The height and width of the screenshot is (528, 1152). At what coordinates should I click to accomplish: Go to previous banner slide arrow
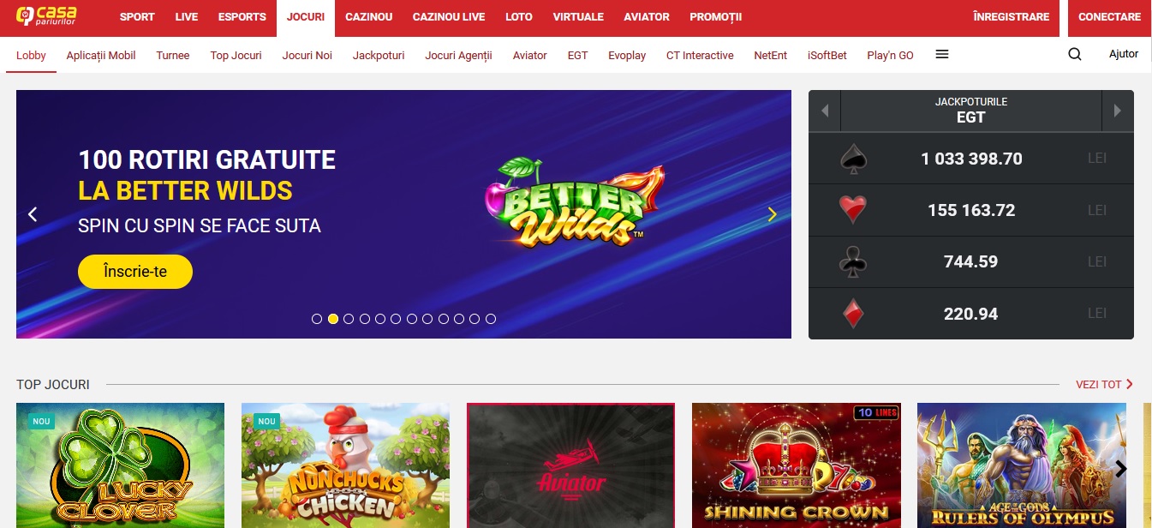point(33,214)
